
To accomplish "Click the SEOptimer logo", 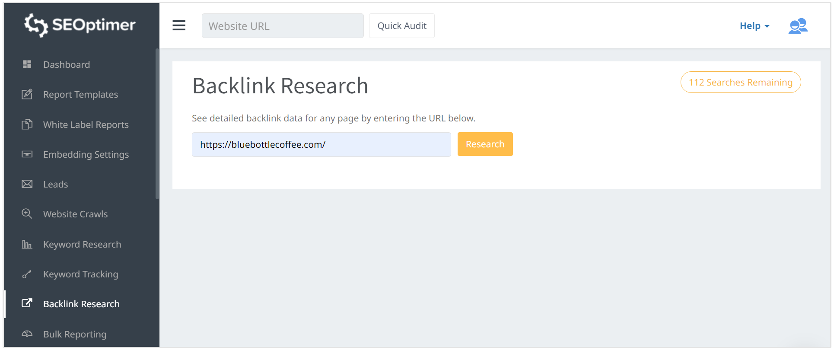I will [80, 25].
